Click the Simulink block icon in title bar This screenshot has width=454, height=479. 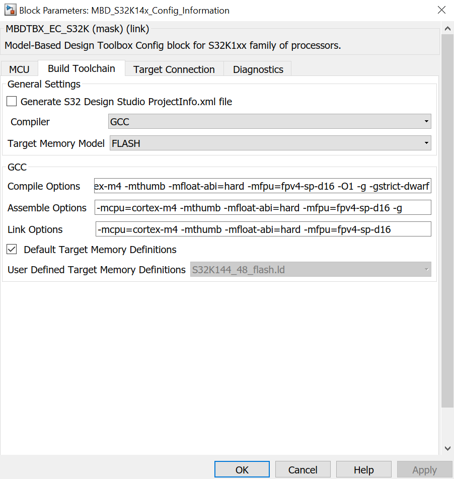[10, 10]
